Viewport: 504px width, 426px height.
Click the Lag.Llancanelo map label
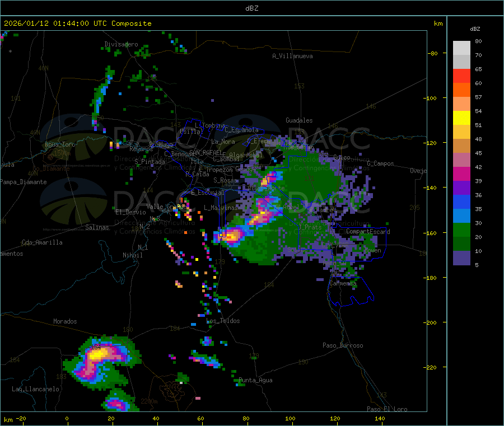pyautogui.click(x=35, y=389)
